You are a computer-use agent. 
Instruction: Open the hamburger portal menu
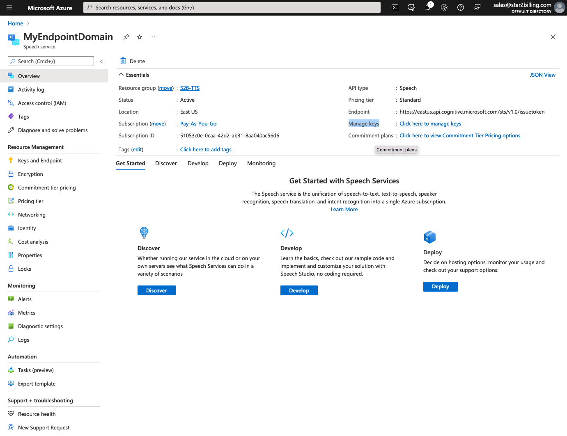pos(9,7)
